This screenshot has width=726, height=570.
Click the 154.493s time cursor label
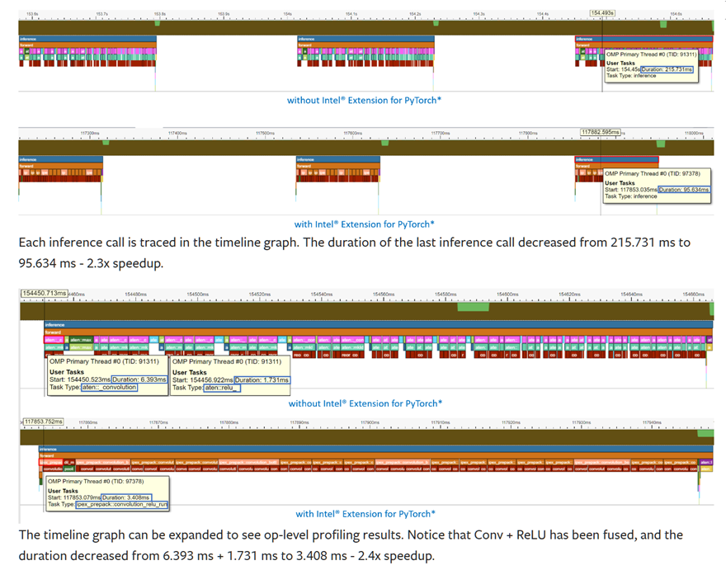[x=602, y=13]
